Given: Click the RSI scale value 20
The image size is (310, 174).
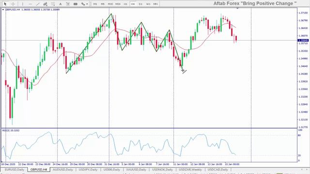Looking at the screenshot, I should (299, 156).
